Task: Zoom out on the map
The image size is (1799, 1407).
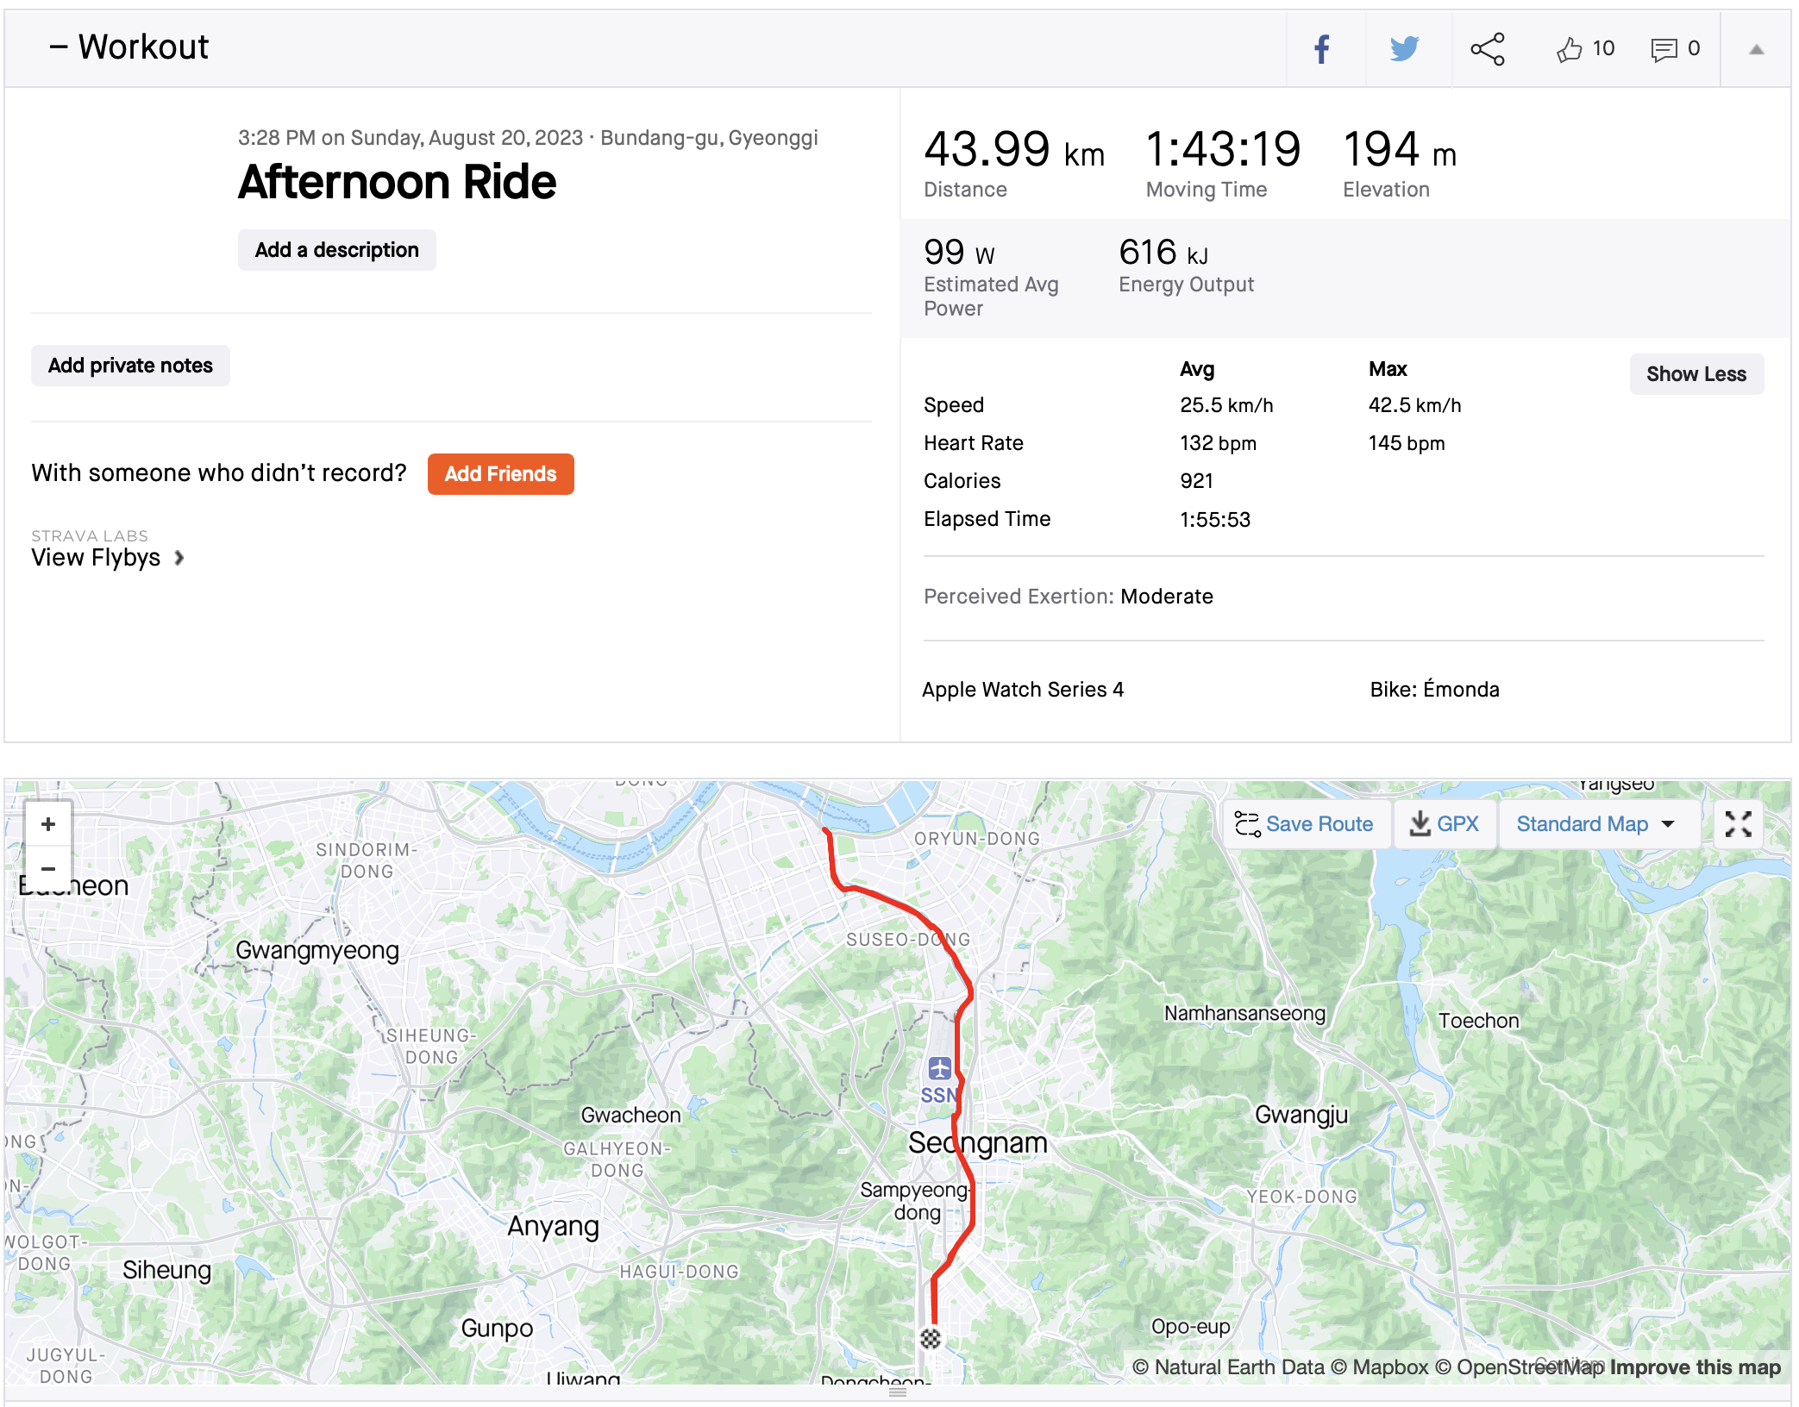Action: [x=48, y=868]
